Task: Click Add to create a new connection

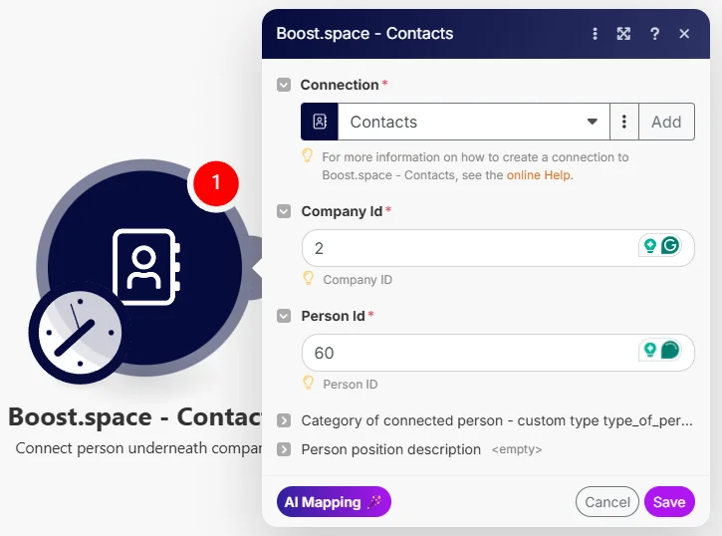Action: coord(666,122)
